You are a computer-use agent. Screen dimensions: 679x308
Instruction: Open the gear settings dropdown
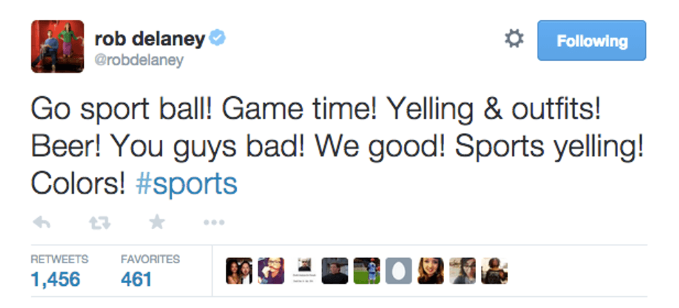pos(513,40)
